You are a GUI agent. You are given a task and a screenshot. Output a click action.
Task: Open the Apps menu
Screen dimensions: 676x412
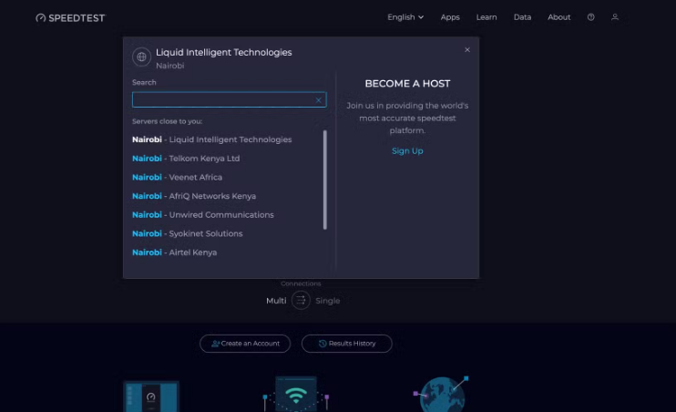point(450,17)
